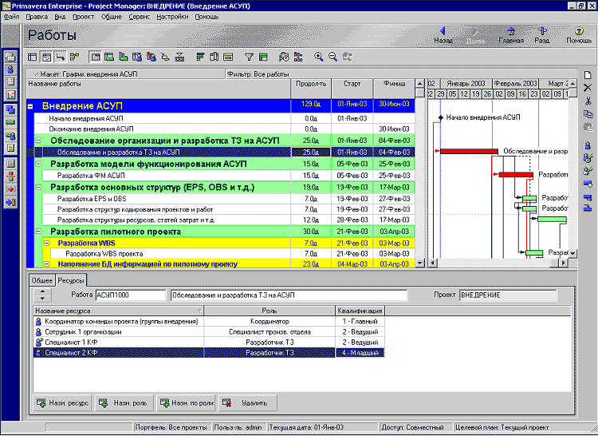Click the Cut scissors icon on right toolbar
598x436 pixels.
click(x=588, y=101)
